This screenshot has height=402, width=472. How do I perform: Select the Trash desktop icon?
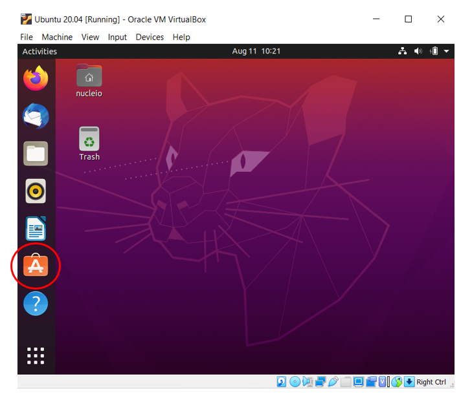89,143
